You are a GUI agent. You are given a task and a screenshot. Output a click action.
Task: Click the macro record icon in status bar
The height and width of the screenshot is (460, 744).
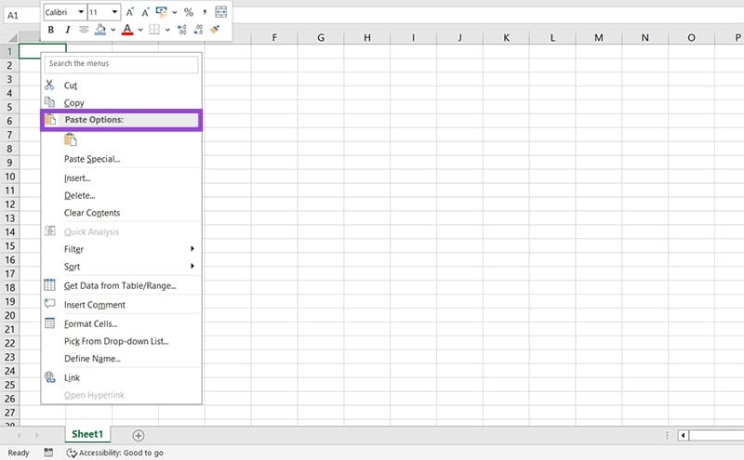tap(48, 453)
